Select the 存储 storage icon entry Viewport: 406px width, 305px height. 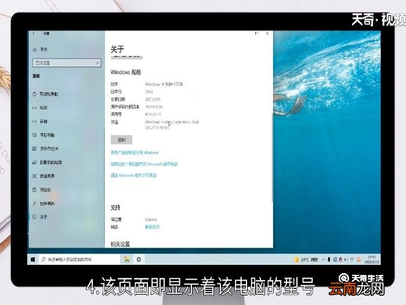[x=34, y=121]
